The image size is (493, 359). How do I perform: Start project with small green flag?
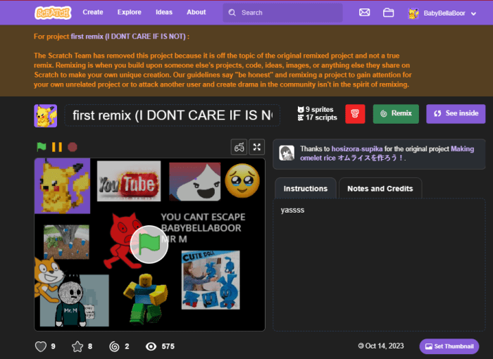[x=41, y=147]
